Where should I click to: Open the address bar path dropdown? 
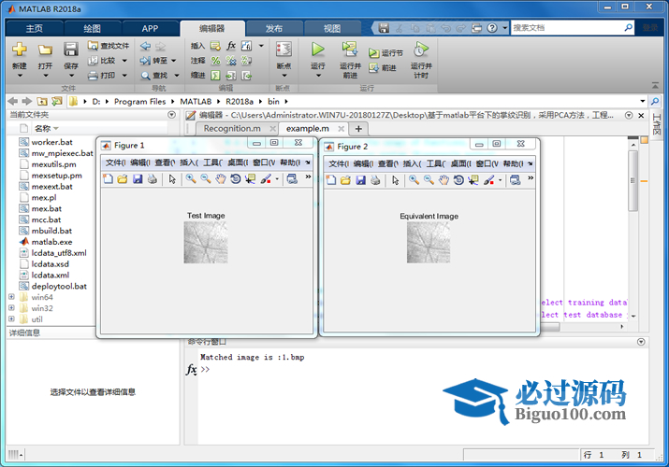[x=642, y=101]
